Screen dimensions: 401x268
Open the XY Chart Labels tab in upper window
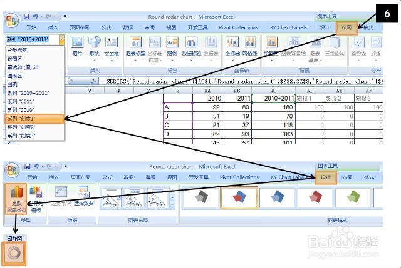click(x=288, y=27)
